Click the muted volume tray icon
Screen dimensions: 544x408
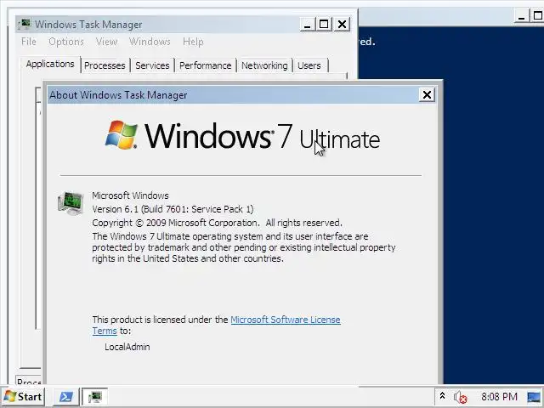(x=460, y=397)
